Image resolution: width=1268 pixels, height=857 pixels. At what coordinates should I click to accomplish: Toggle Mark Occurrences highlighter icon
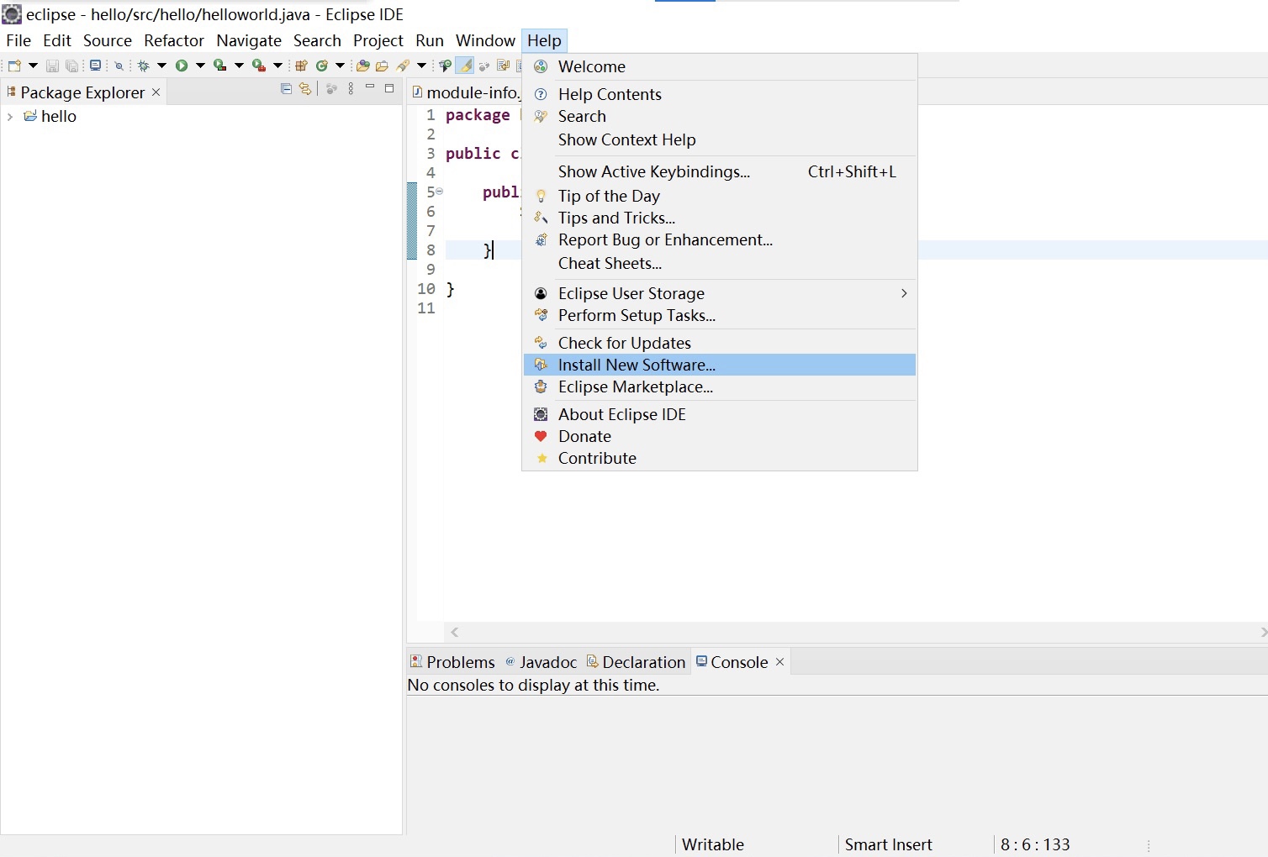point(464,66)
